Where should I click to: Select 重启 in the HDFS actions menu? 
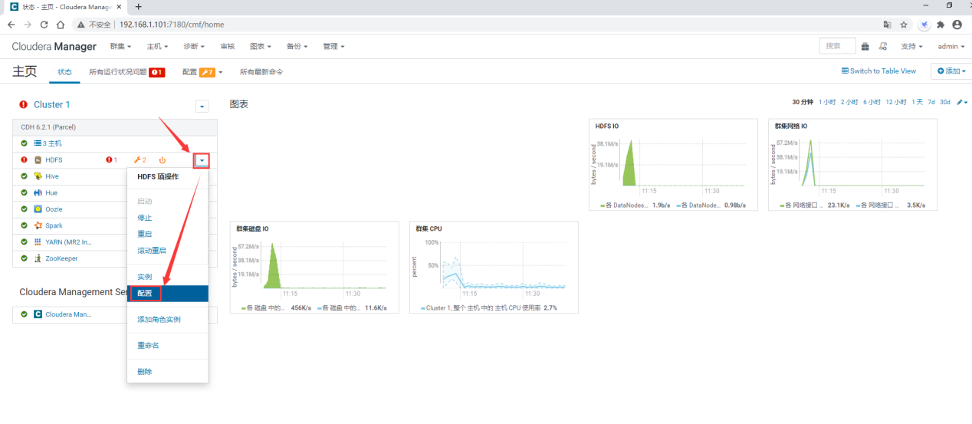(x=168, y=234)
